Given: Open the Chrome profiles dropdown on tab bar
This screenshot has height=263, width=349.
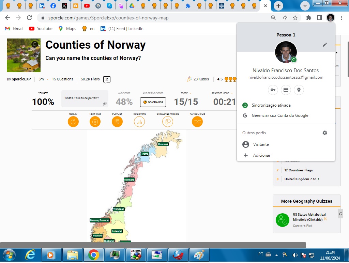Looking at the screenshot, I should (x=305, y=6).
